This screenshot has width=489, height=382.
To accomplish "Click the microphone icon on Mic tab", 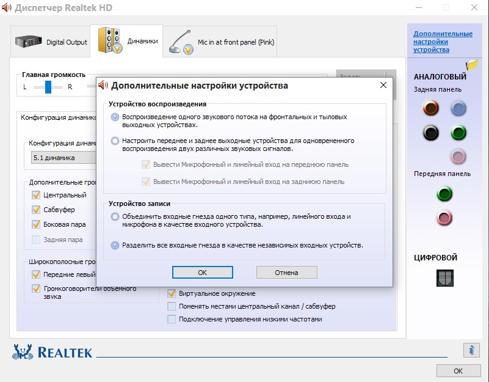I will [181, 42].
